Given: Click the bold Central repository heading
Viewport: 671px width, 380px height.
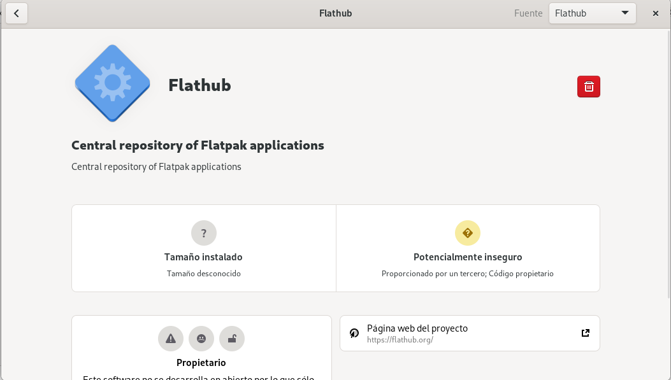Looking at the screenshot, I should click(x=198, y=145).
